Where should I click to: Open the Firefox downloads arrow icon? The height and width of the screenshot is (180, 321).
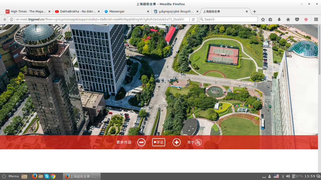pos(279,19)
